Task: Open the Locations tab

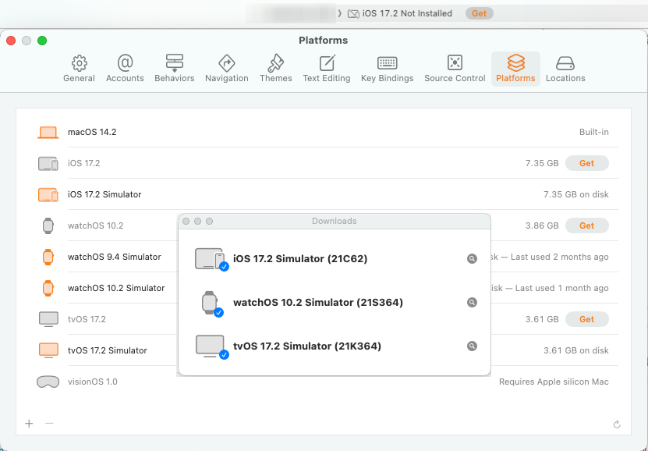Action: coord(565,69)
